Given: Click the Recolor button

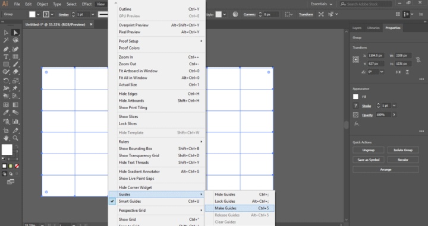Looking at the screenshot, I should coord(403,160).
